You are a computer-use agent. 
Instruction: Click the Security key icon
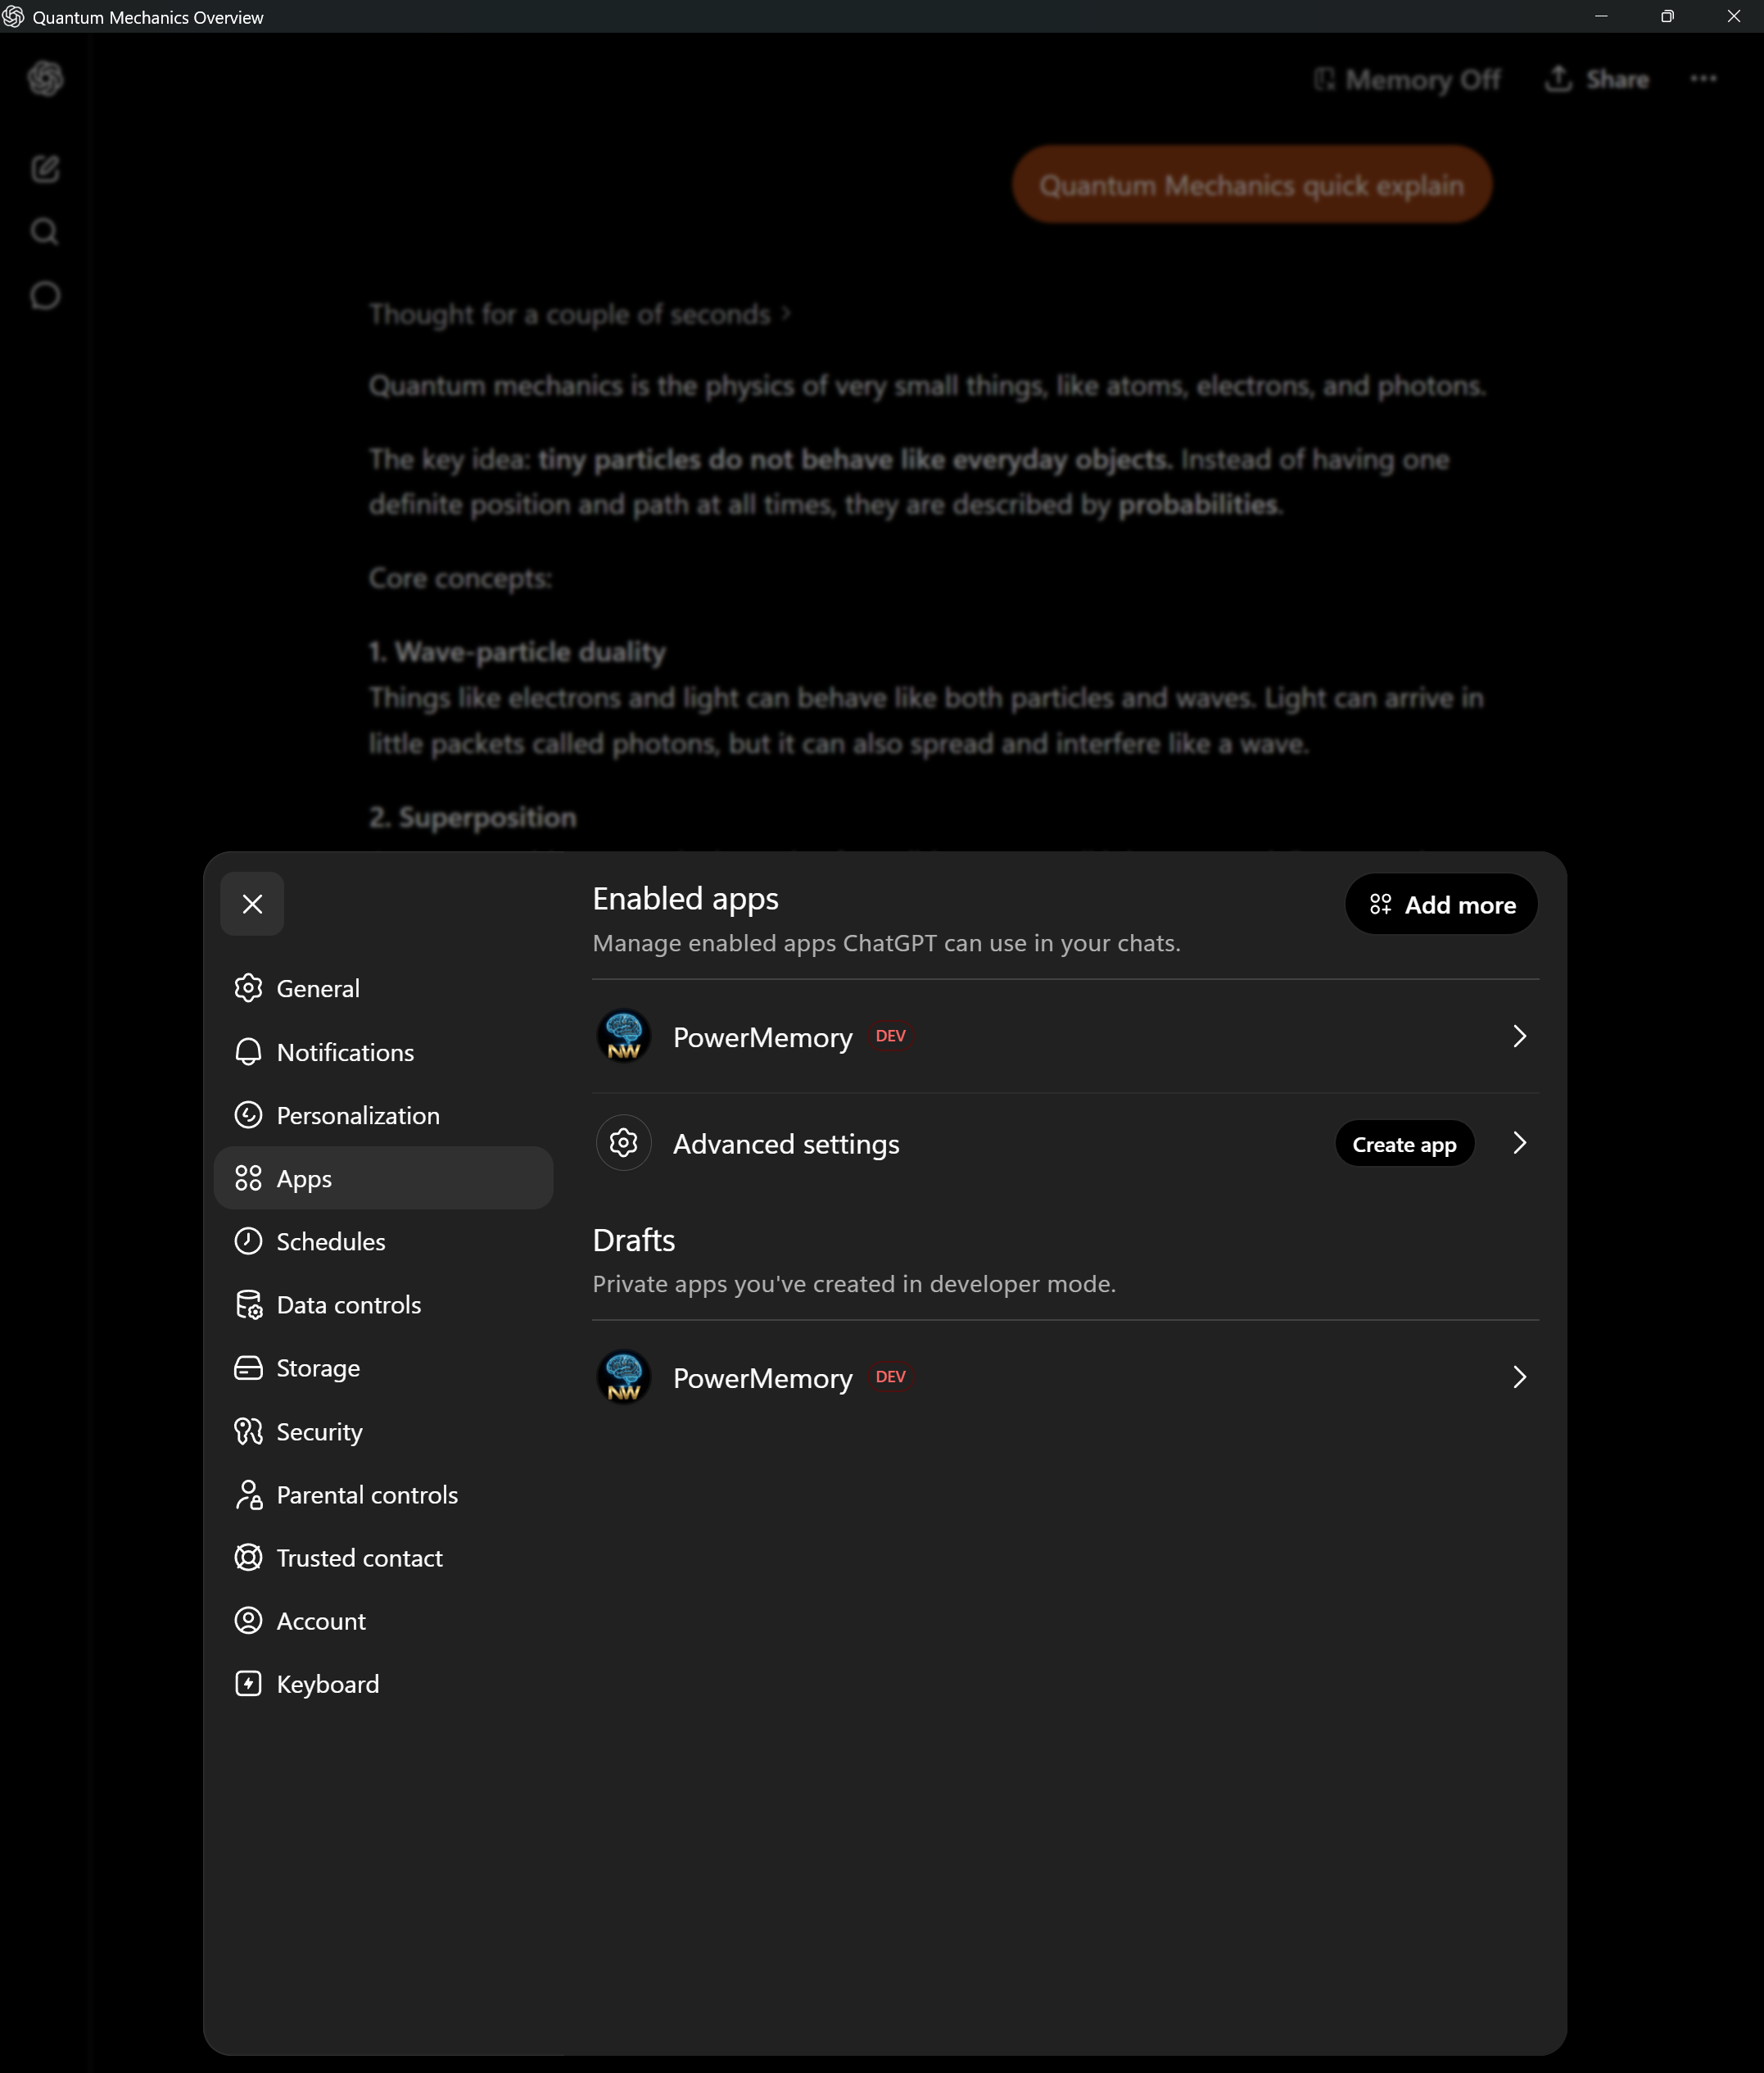click(x=248, y=1431)
